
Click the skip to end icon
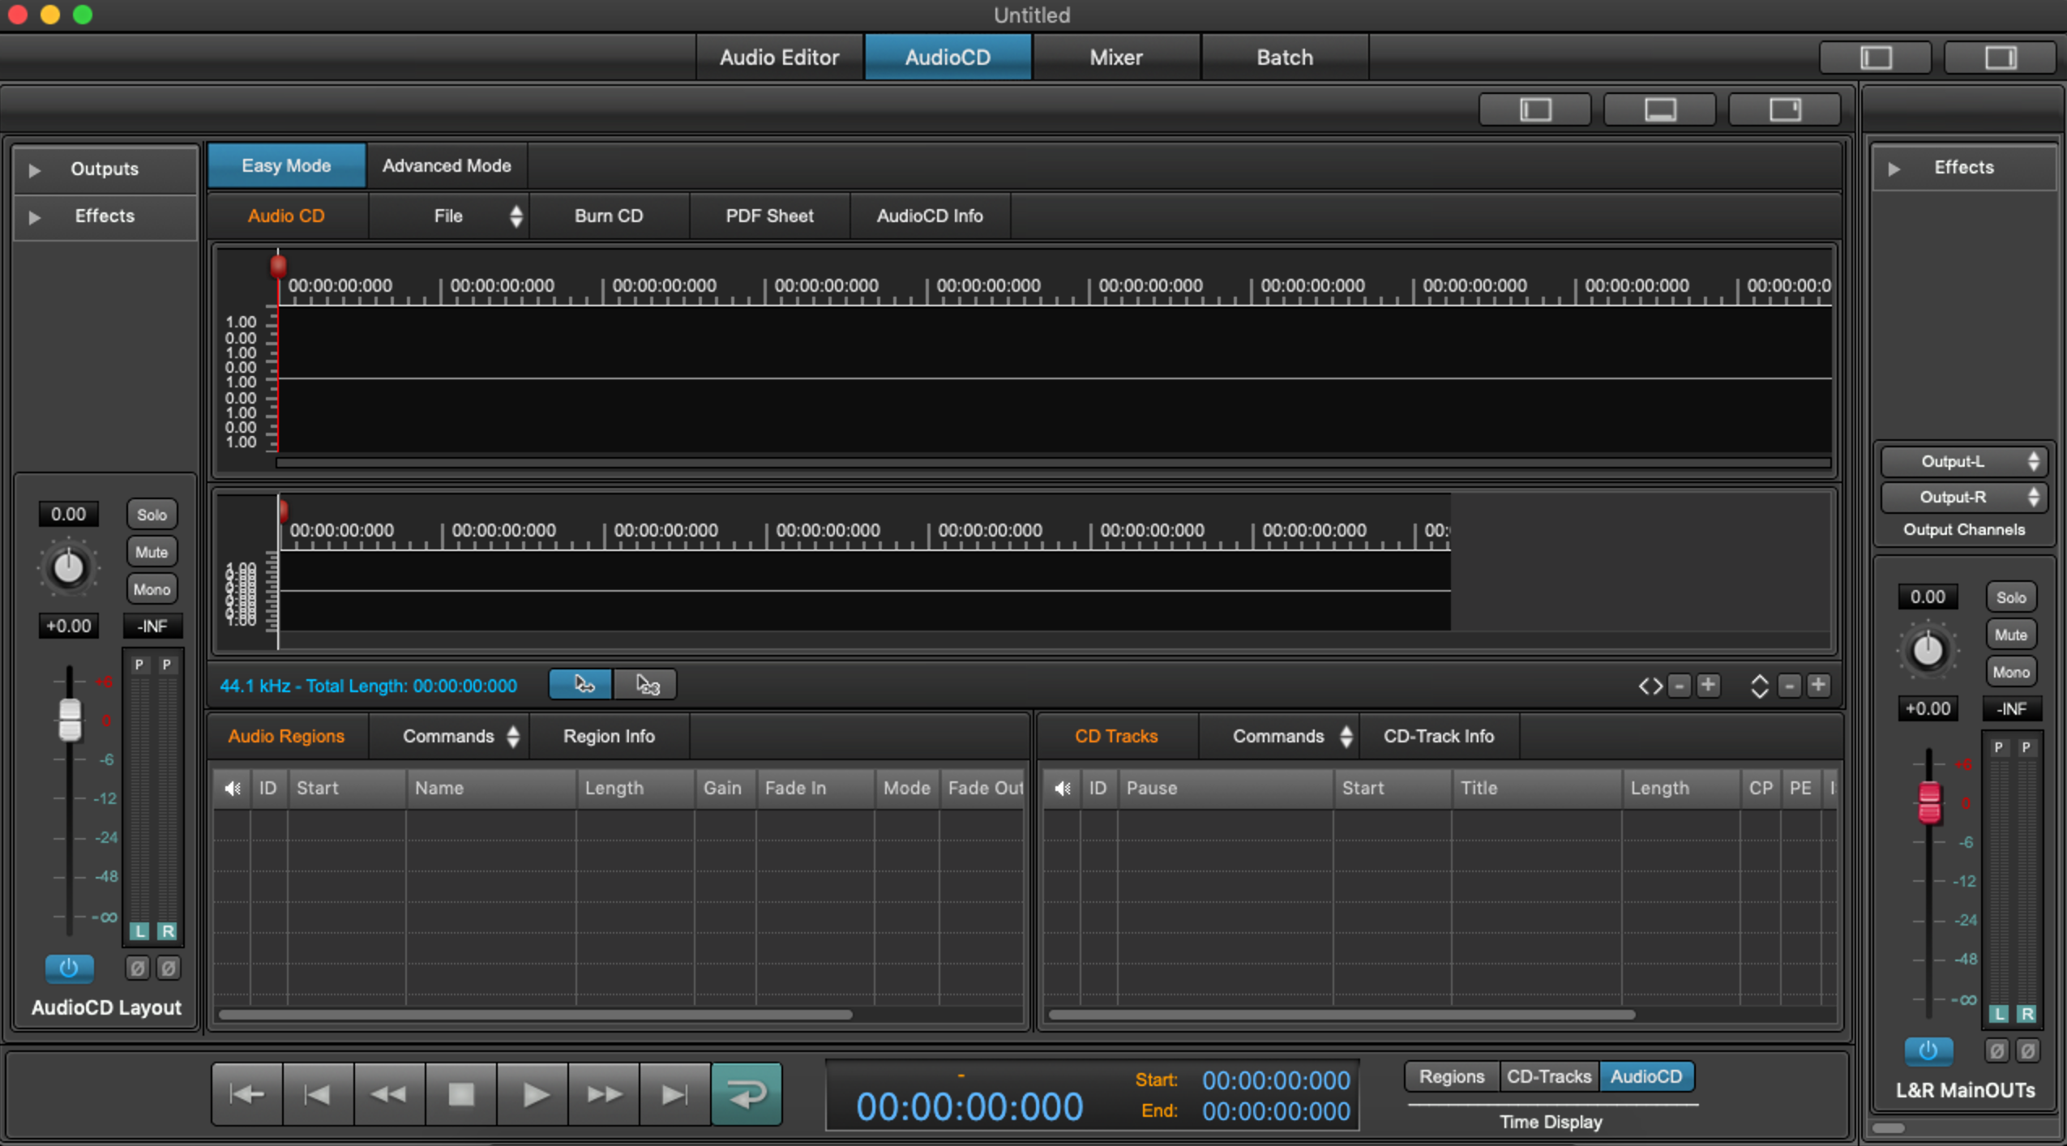coord(670,1094)
